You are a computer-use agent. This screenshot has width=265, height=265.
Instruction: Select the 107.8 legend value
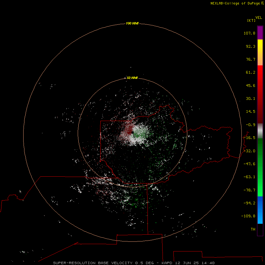coord(249,33)
